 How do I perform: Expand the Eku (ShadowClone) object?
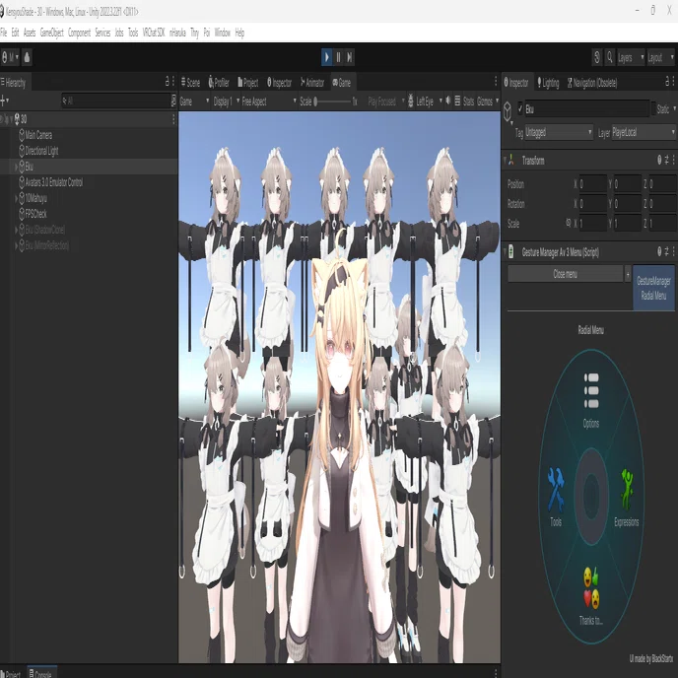click(x=16, y=230)
